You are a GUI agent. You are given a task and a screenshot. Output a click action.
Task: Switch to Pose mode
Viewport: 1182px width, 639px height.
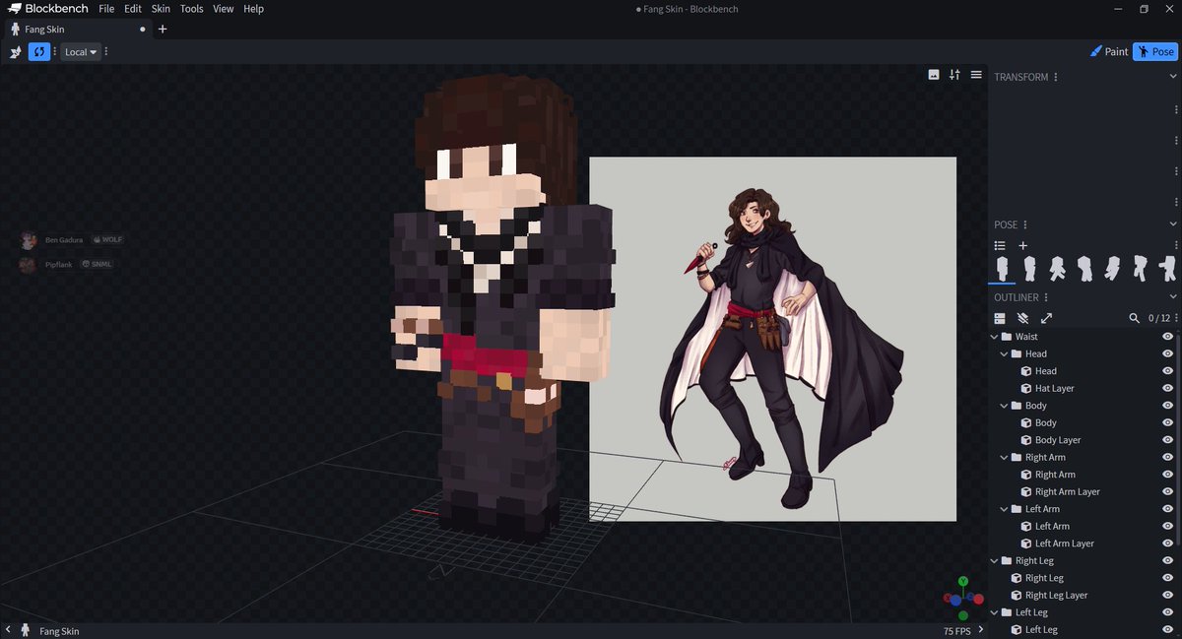point(1155,52)
